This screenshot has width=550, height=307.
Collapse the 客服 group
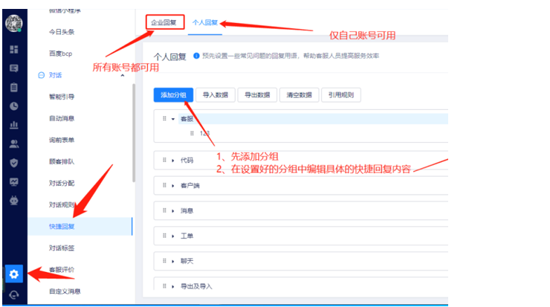tap(172, 118)
